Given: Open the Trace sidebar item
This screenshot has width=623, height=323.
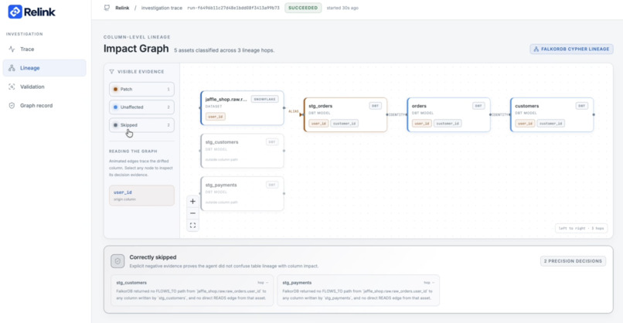Looking at the screenshot, I should coord(44,49).
